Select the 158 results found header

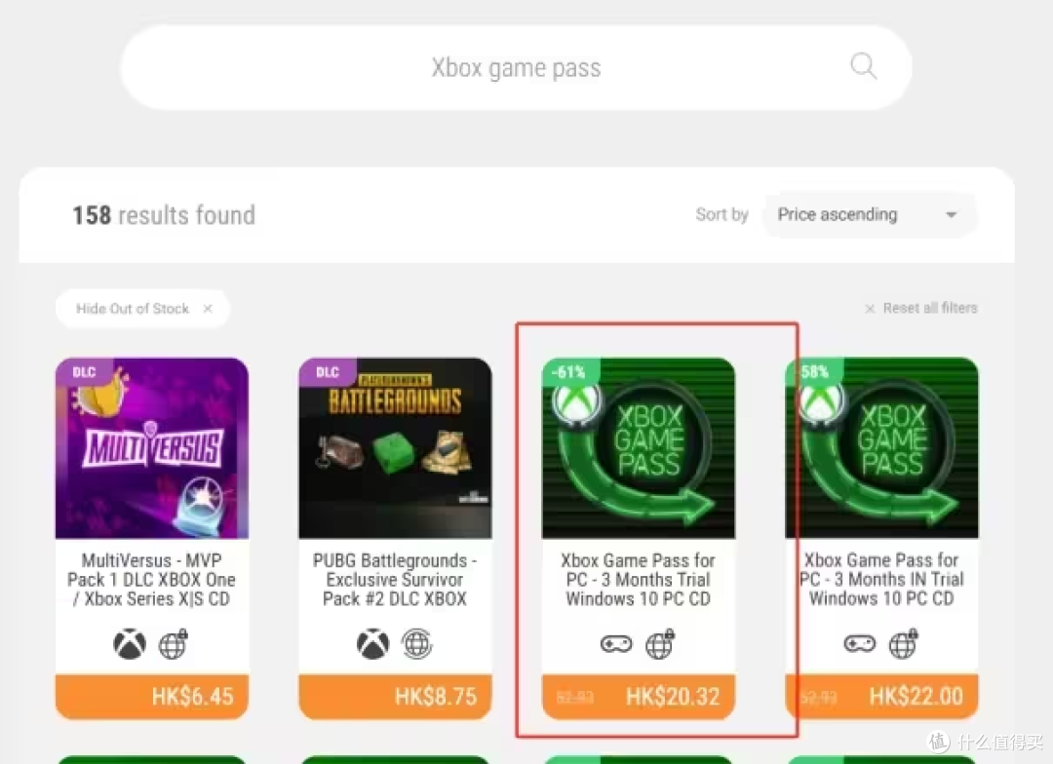click(x=163, y=214)
